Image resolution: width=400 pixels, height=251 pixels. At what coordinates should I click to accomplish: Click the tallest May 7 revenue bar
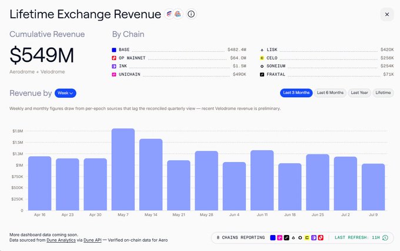pos(123,169)
